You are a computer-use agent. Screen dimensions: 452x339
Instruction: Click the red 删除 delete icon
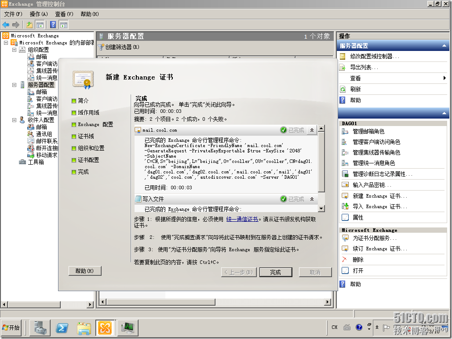point(345,260)
